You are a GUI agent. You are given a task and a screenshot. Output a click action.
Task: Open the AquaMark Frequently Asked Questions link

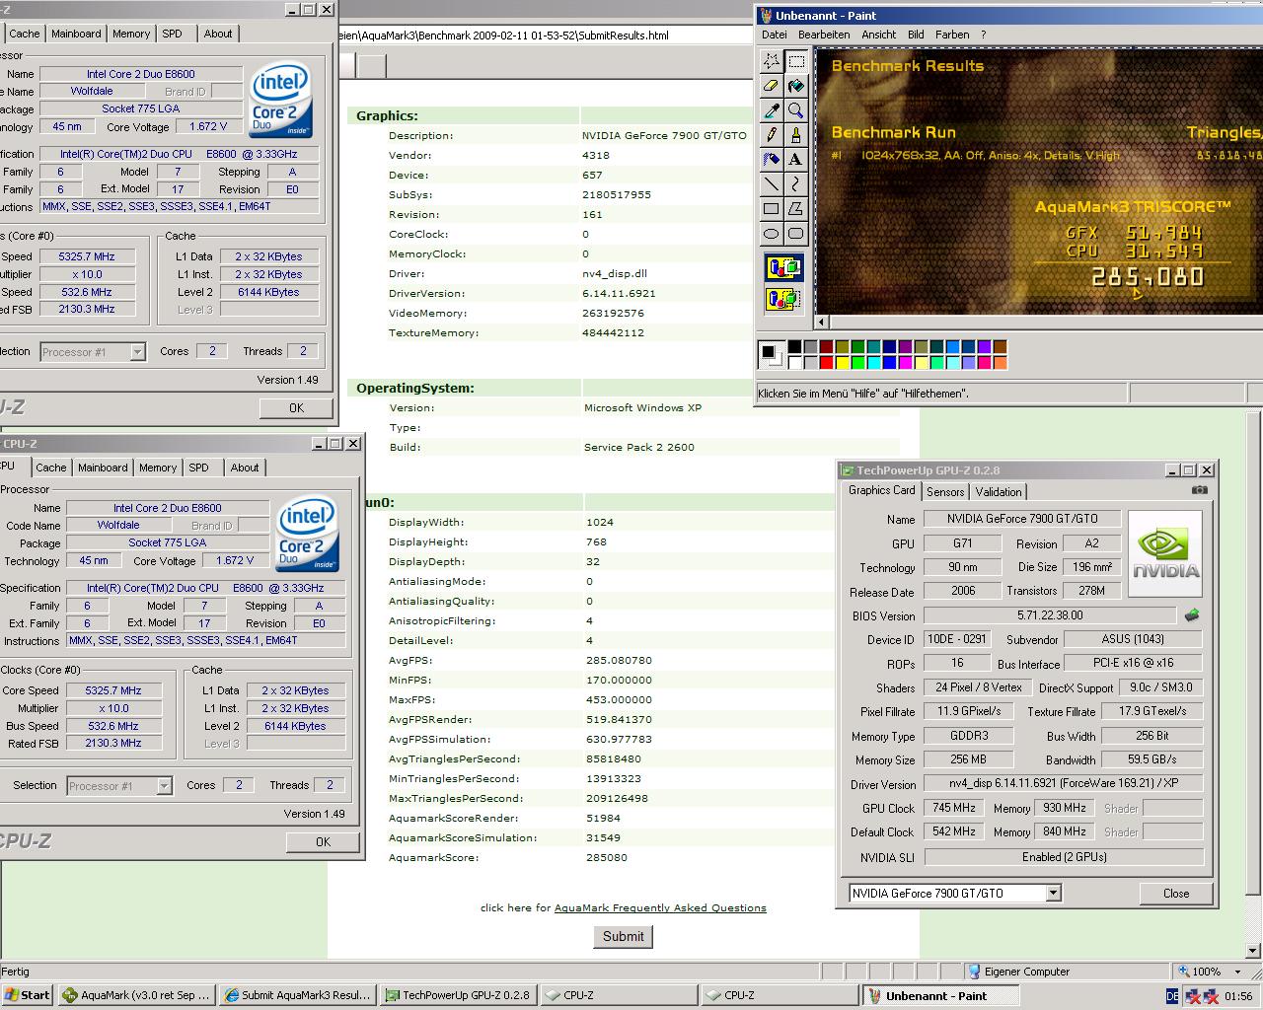(660, 907)
